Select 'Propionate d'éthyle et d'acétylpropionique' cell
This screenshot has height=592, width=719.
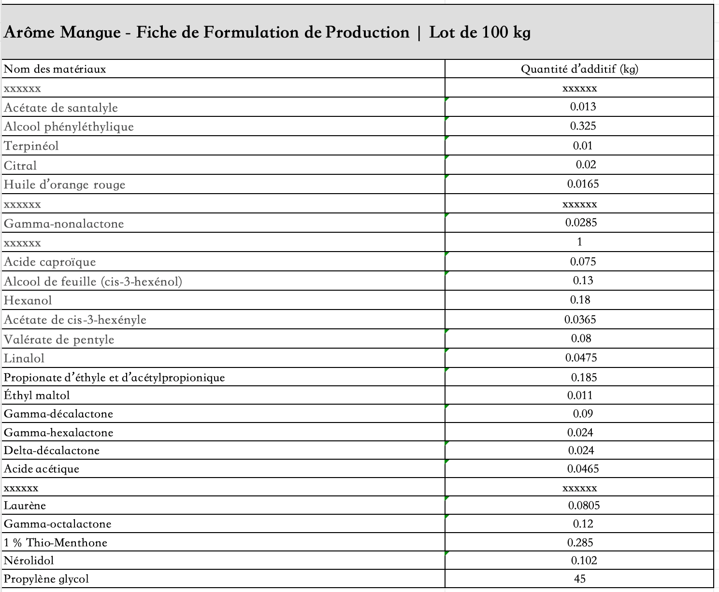(x=223, y=377)
